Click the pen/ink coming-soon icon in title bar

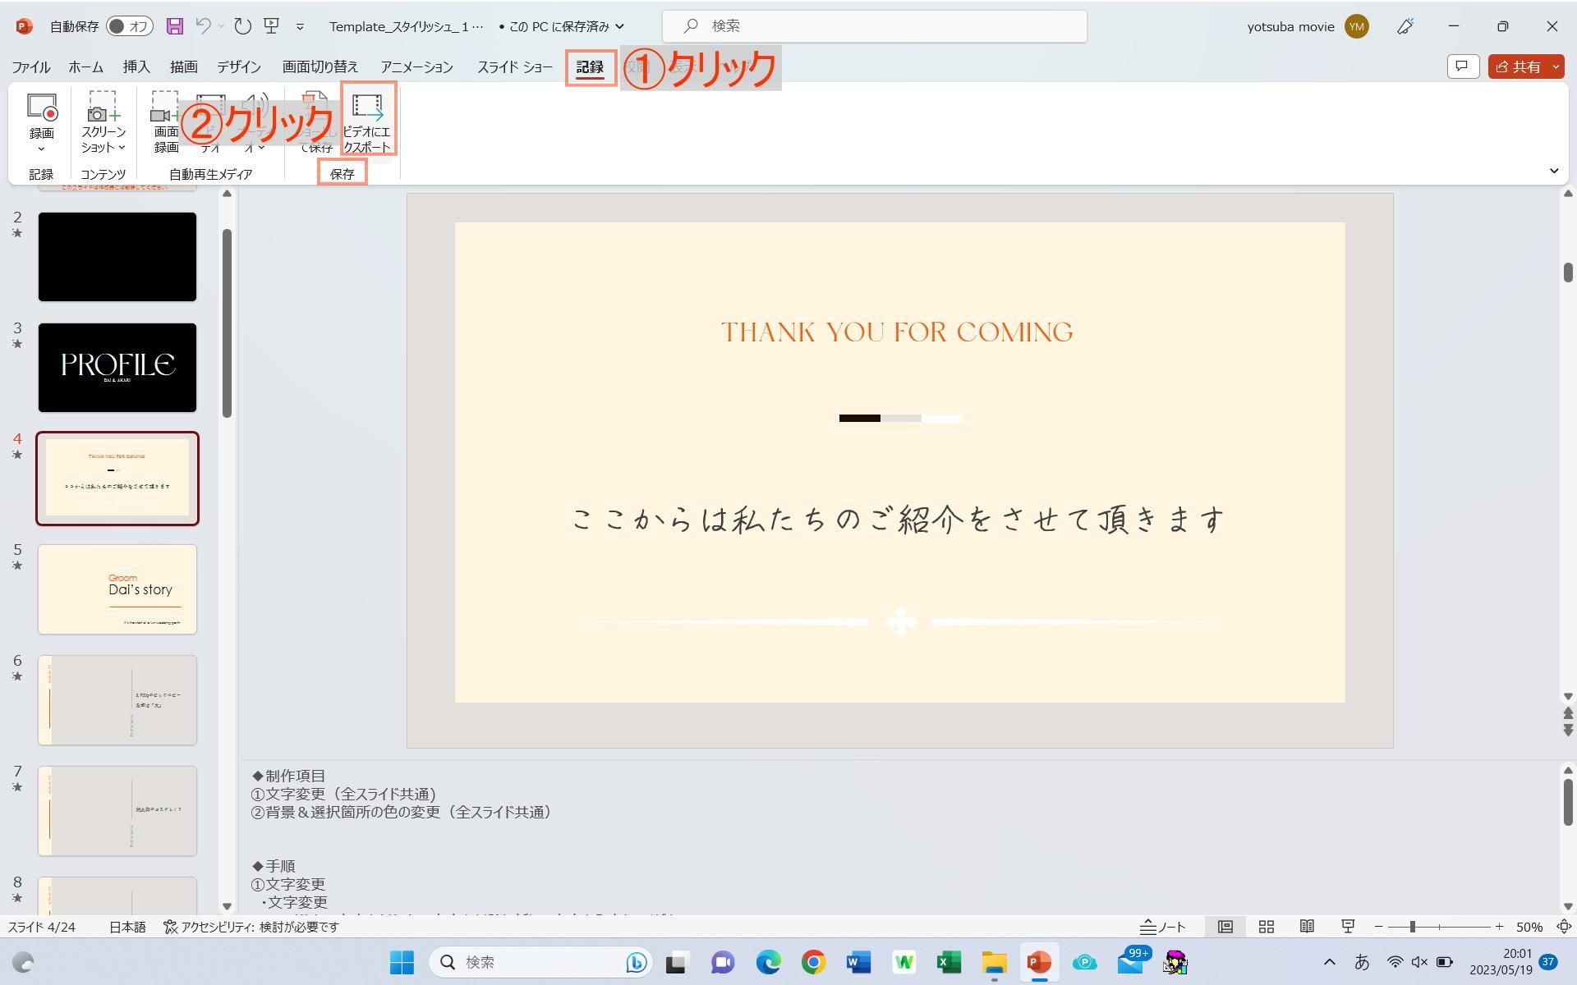pyautogui.click(x=1405, y=26)
